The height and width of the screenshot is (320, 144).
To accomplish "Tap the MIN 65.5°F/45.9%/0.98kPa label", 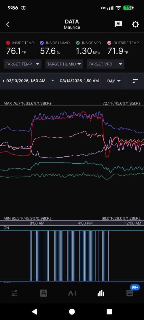I will (27, 218).
